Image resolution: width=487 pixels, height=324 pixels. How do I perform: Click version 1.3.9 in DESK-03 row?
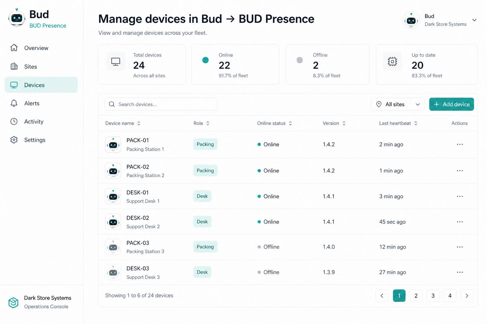[x=329, y=272]
